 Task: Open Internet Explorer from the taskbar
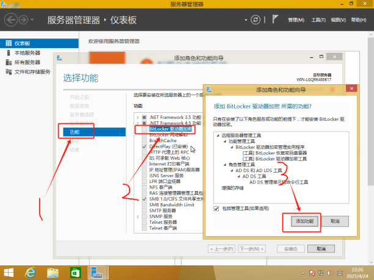(x=31, y=273)
